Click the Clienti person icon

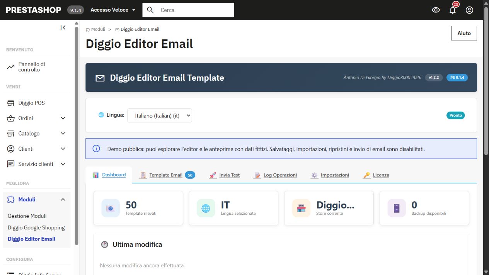[11, 149]
